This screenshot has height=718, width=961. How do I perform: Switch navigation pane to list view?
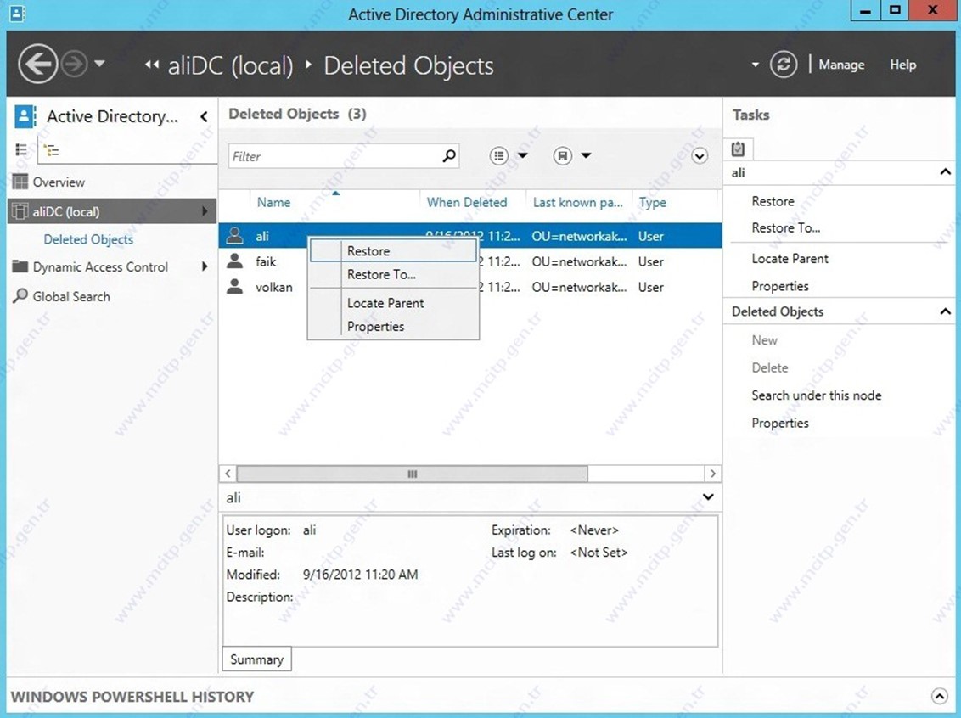[x=21, y=149]
